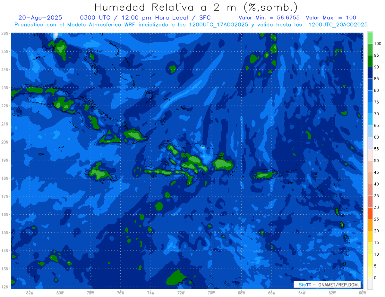Click the 24N latitude label

(5, 70)
